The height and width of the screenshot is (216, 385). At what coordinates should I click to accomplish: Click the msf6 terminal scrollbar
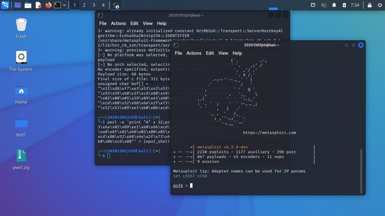coord(362,171)
